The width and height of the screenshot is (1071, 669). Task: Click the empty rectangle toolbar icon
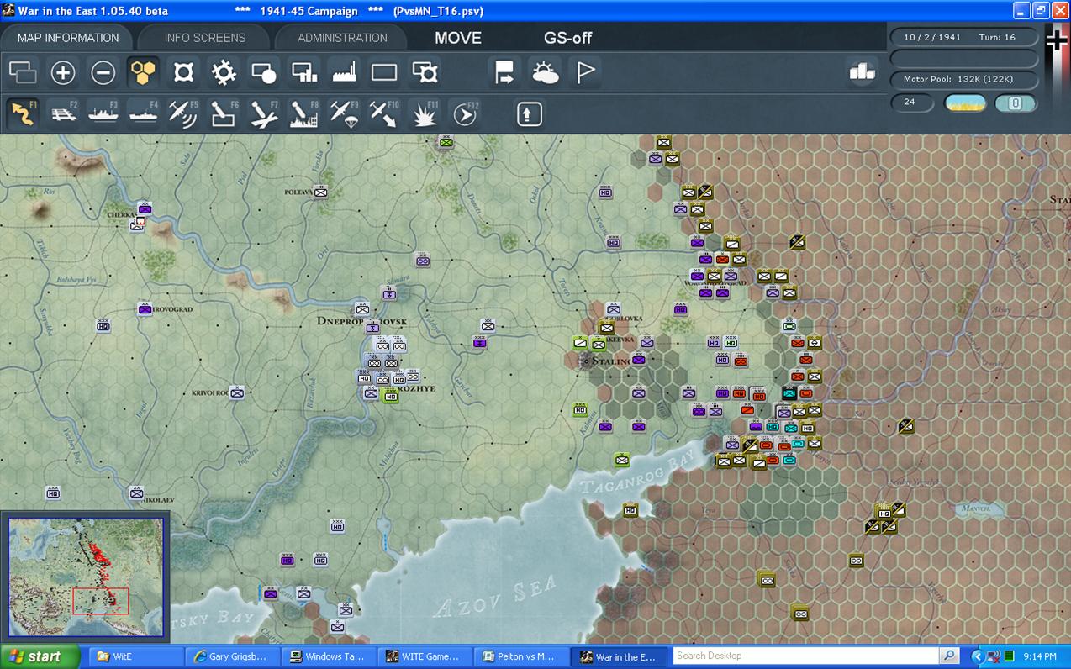click(384, 72)
